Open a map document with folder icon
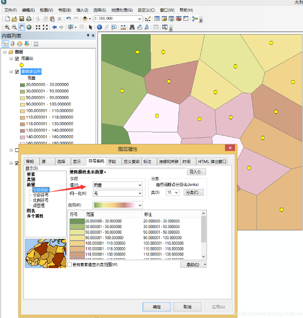The width and height of the screenshot is (303, 318). [14, 19]
